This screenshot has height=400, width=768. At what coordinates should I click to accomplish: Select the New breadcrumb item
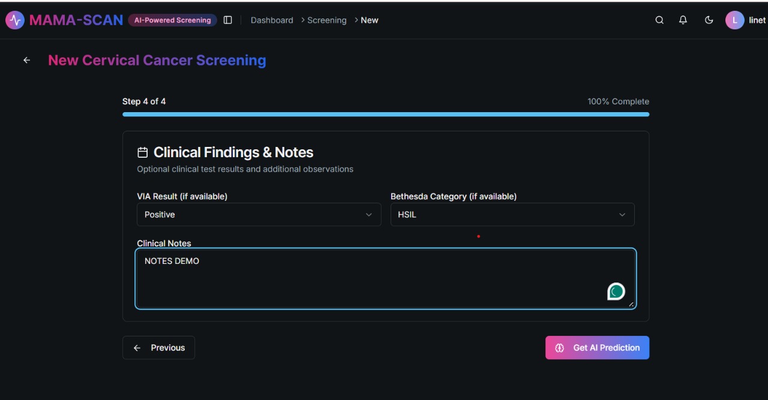coord(370,20)
